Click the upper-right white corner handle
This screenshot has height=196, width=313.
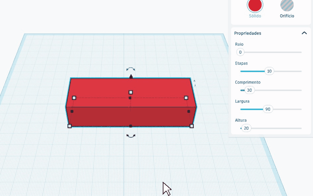(186, 98)
